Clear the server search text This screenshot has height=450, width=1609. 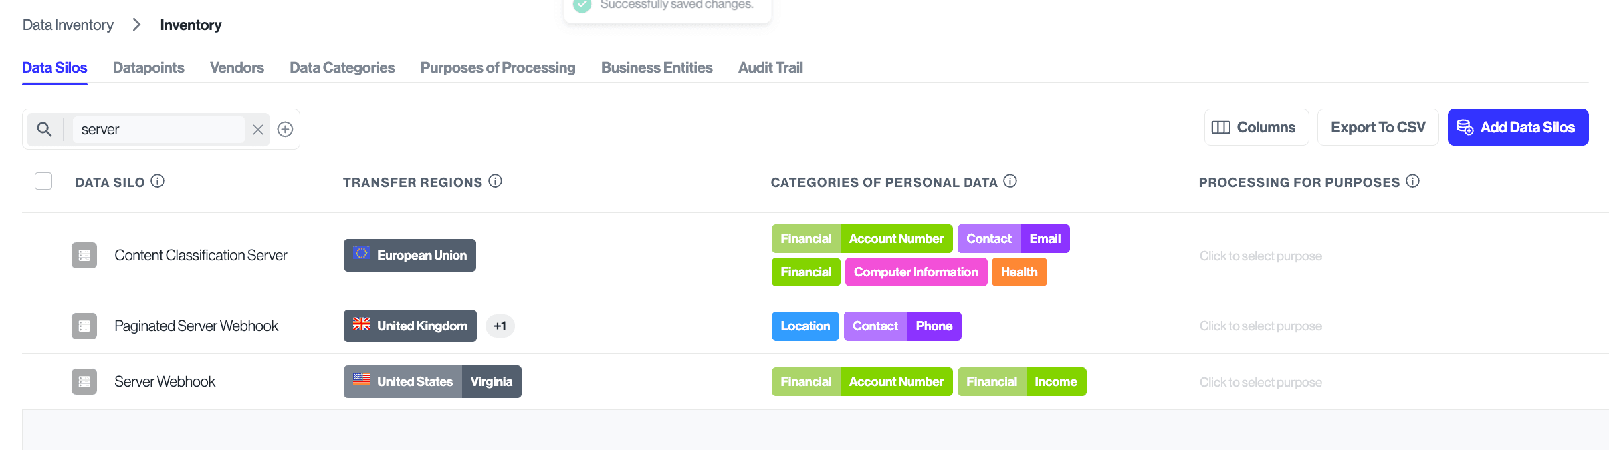[x=257, y=130]
